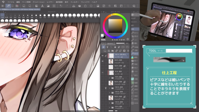Click the new raster layer icon
Screen dimensions: 199x112
pos(105,51)
